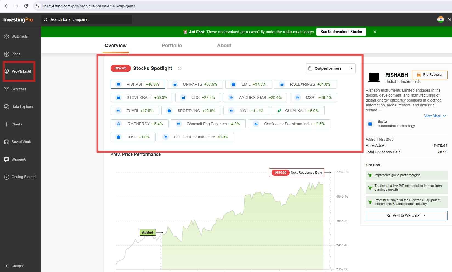Click the browser back arrow
The height and width of the screenshot is (272, 452).
pos(6,6)
